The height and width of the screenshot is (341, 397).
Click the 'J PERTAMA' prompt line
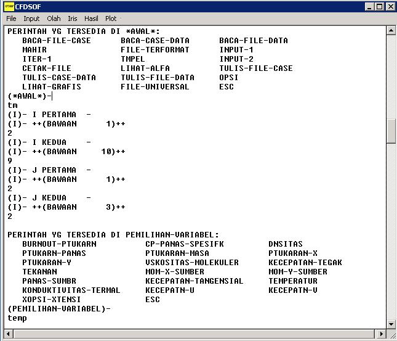coord(49,170)
